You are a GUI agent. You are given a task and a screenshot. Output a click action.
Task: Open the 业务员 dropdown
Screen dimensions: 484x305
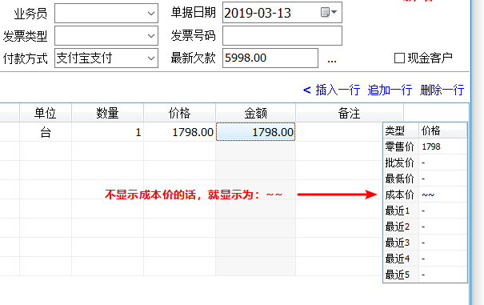click(151, 14)
